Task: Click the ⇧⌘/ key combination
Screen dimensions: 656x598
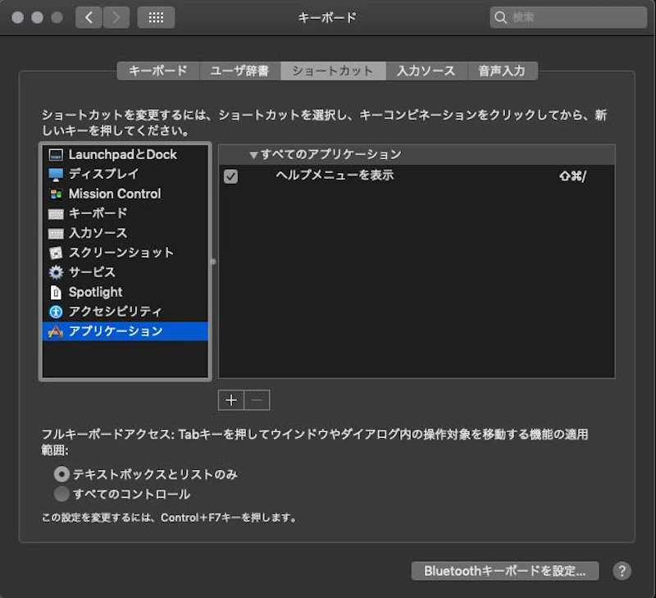Action: pos(572,176)
